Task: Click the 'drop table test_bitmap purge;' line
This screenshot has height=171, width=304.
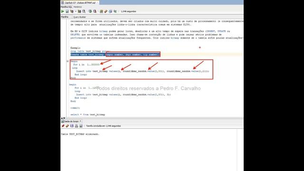Action: 90,51
